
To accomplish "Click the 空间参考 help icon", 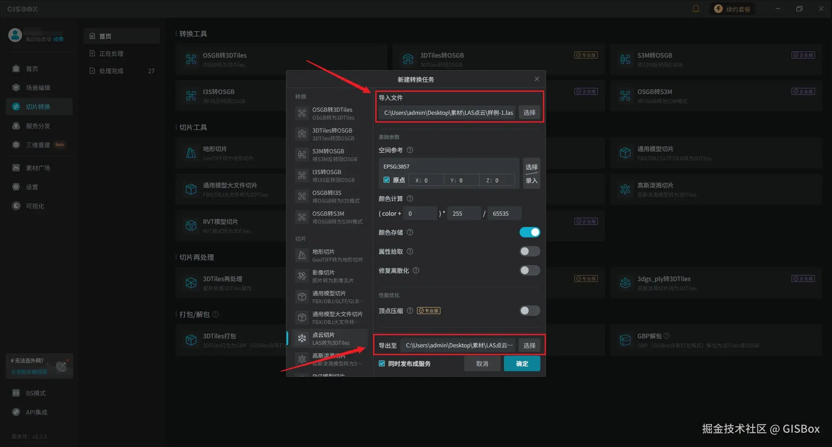I will tap(410, 150).
